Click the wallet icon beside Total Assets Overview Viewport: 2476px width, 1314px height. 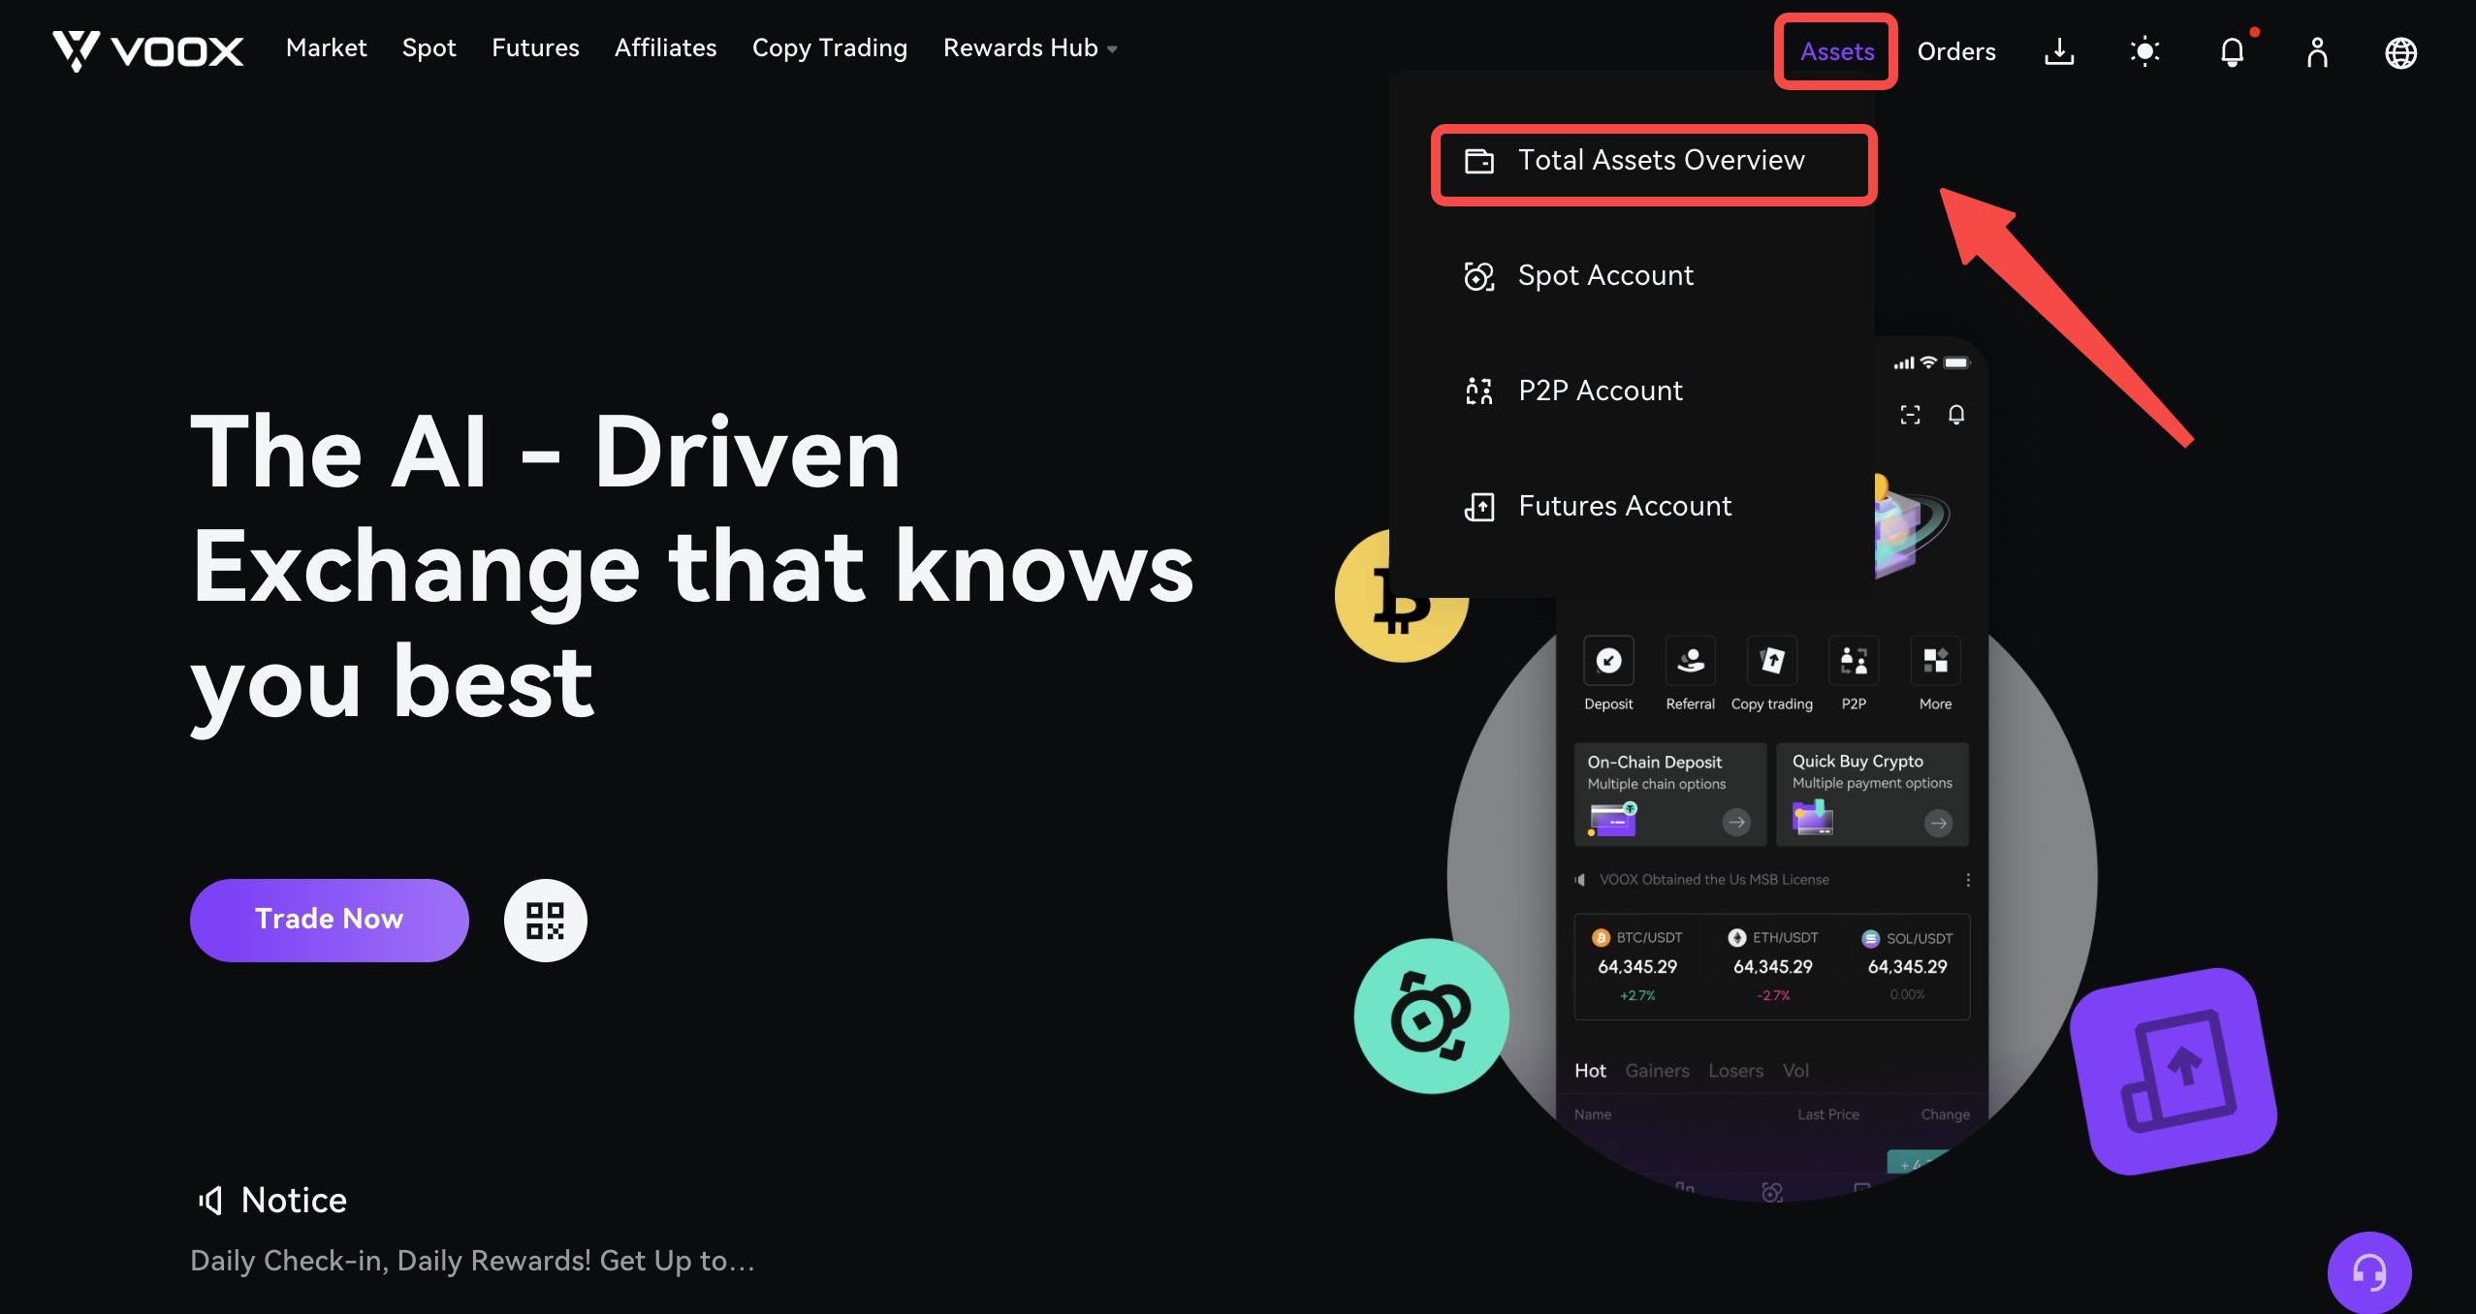click(1478, 161)
